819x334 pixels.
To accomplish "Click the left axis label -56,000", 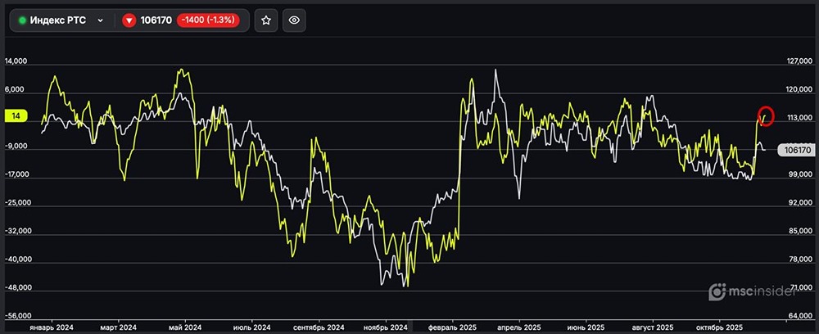I will (x=16, y=316).
